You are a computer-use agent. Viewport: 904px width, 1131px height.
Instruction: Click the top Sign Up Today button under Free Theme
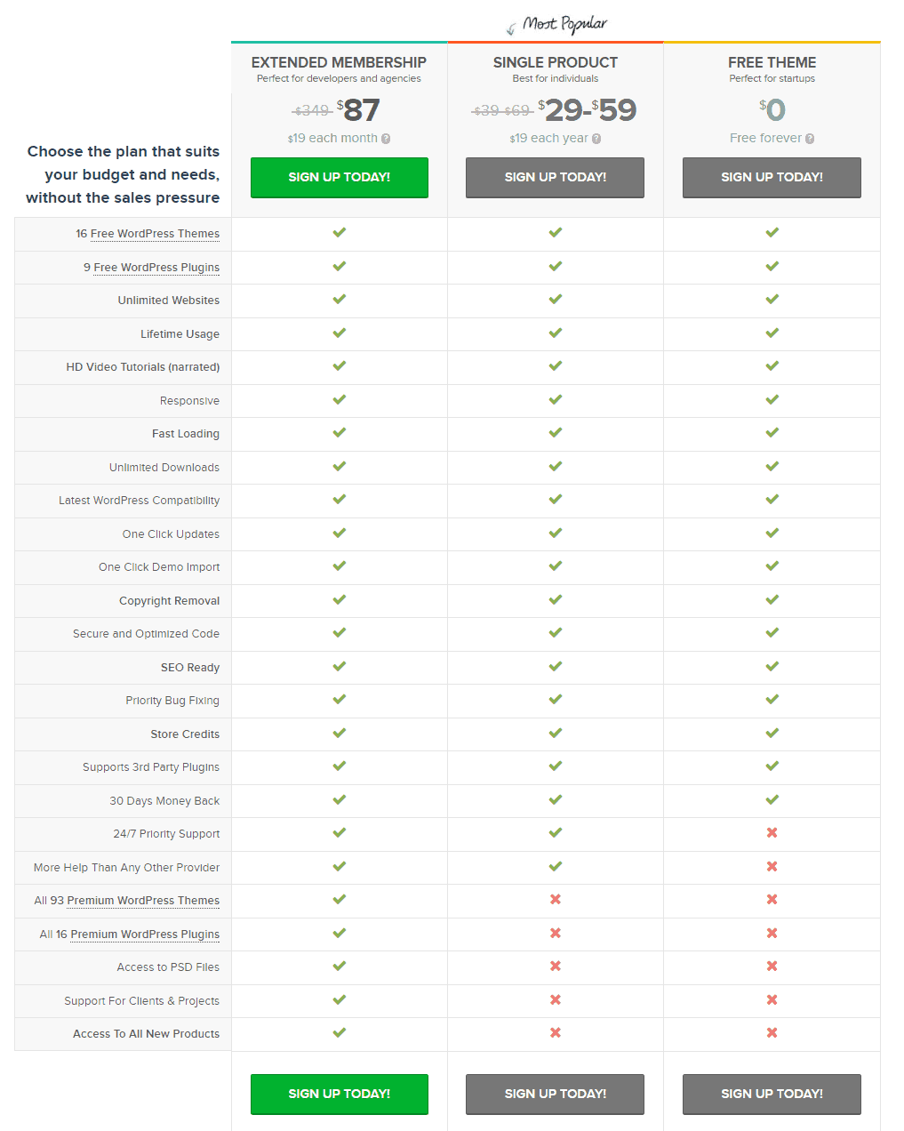772,178
